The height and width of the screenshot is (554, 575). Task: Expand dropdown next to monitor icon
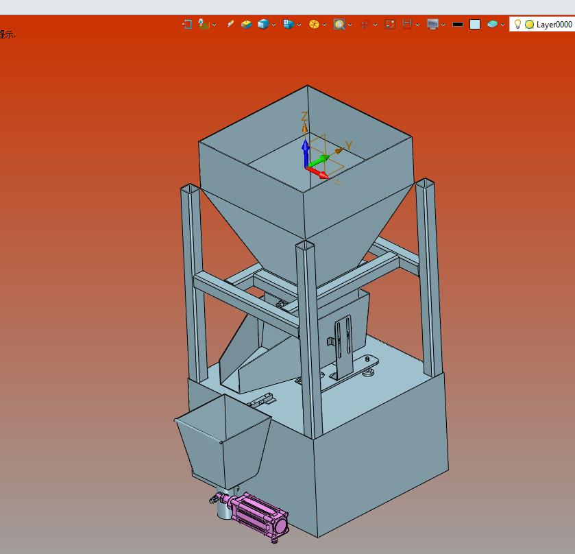(x=443, y=25)
